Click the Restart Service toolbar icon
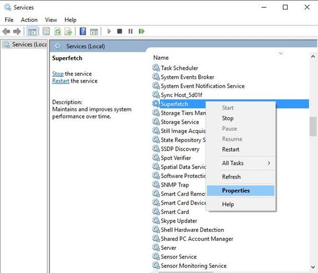Viewport: 318px width, 273px height. [x=142, y=32]
